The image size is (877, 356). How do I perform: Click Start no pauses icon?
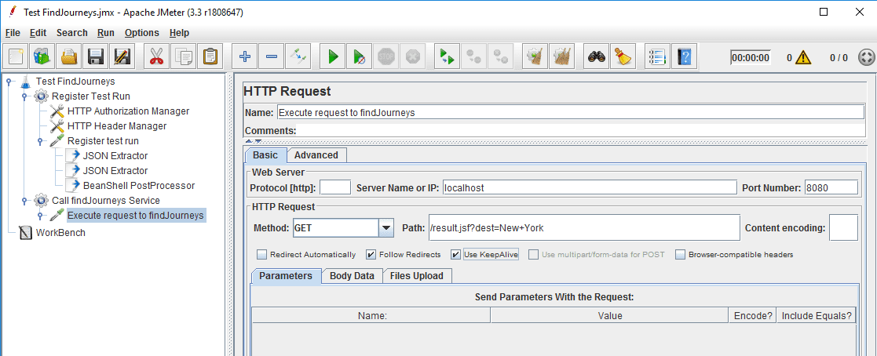[x=359, y=56]
